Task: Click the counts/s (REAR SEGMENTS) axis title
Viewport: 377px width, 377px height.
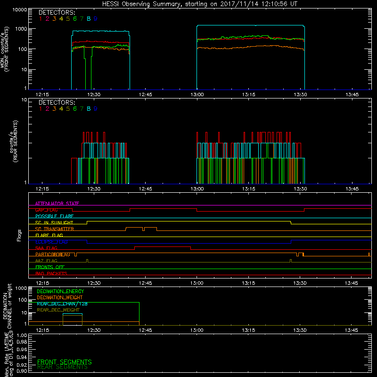Action: (x=14, y=141)
